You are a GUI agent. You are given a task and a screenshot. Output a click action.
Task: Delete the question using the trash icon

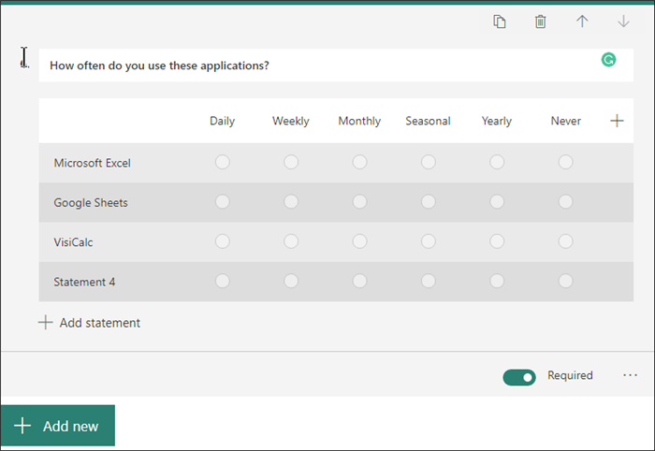coord(540,22)
